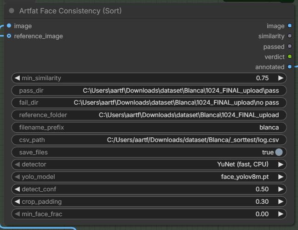The height and width of the screenshot is (230, 298).
Task: Select the next yolo_model option
Action: [281, 177]
